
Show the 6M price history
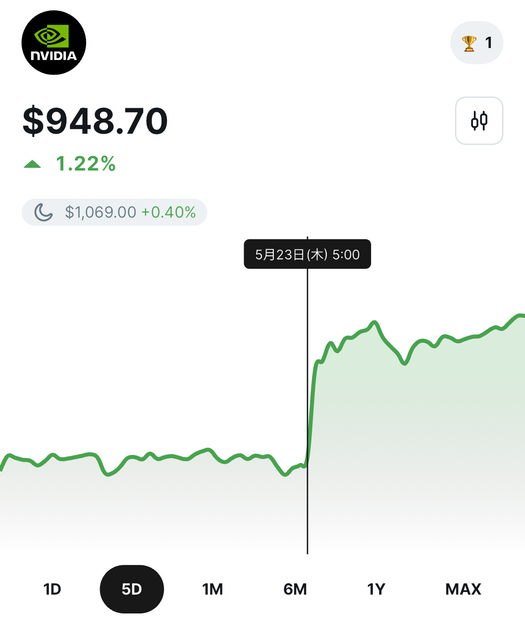[295, 589]
